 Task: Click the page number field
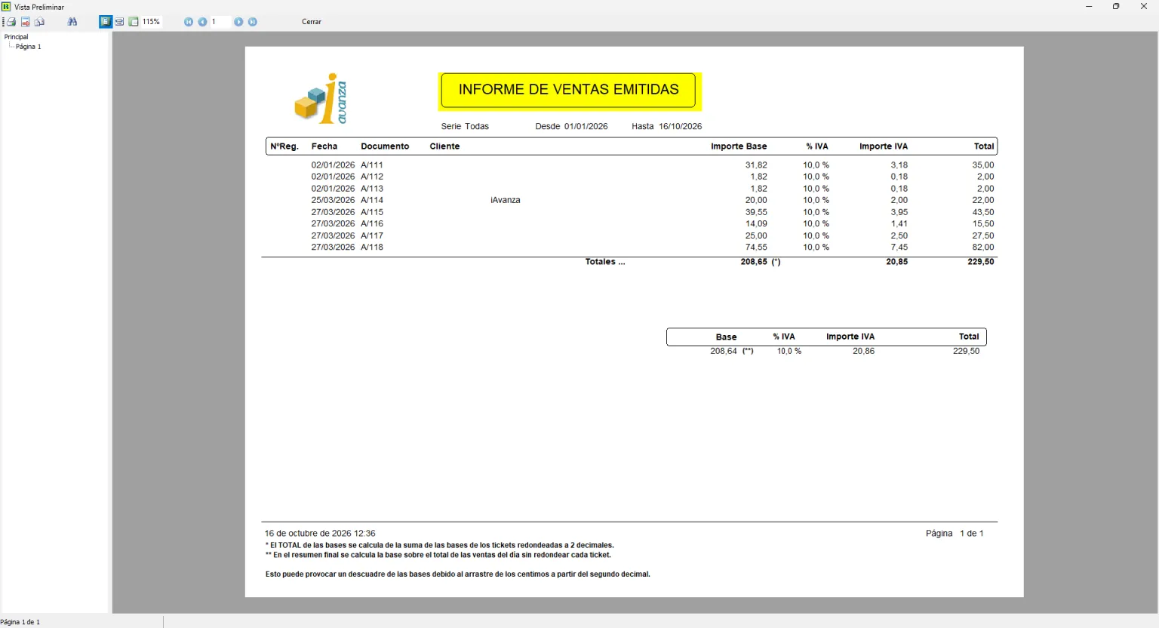[x=220, y=22]
